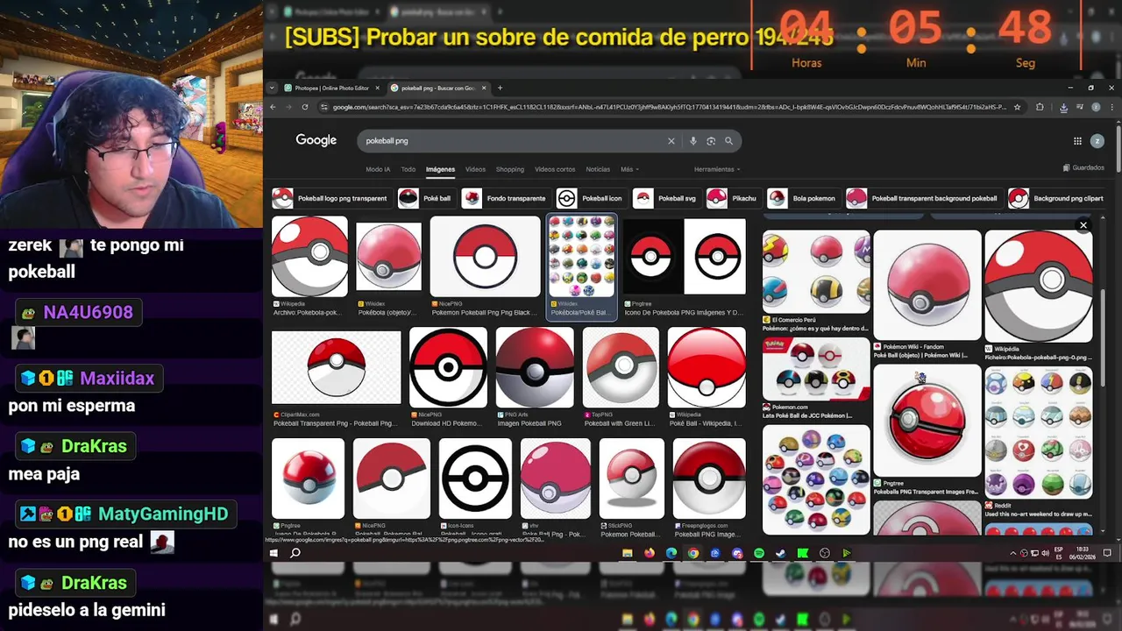Open File Explorer from taskbar
The image size is (1122, 631).
click(628, 553)
